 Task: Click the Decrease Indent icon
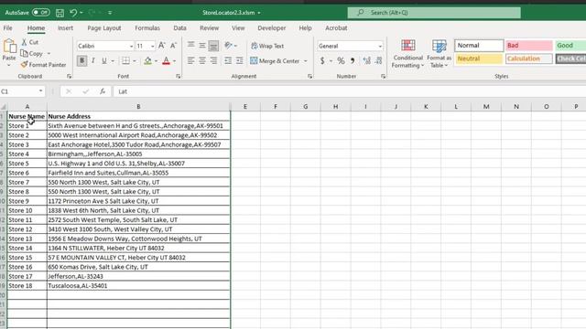228,60
